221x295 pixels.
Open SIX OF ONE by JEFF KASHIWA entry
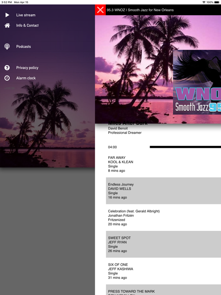coord(163,271)
